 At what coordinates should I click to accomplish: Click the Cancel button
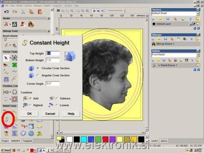pyautogui.click(x=50, y=114)
